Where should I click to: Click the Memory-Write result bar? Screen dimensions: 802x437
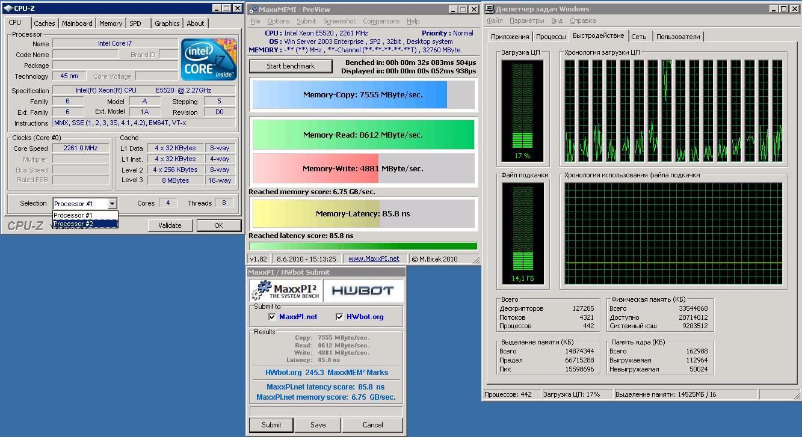[363, 168]
